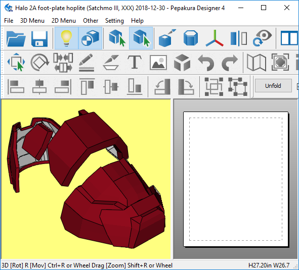
Task: Click the mirror/symmetry blue bars icon
Action: pyautogui.click(x=239, y=38)
